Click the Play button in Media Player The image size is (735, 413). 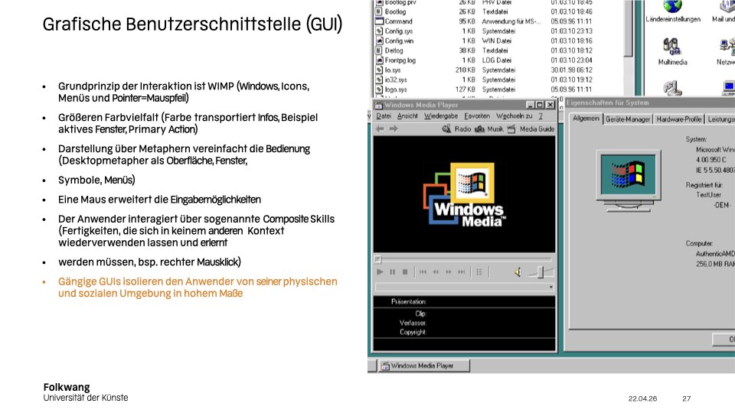(x=381, y=272)
